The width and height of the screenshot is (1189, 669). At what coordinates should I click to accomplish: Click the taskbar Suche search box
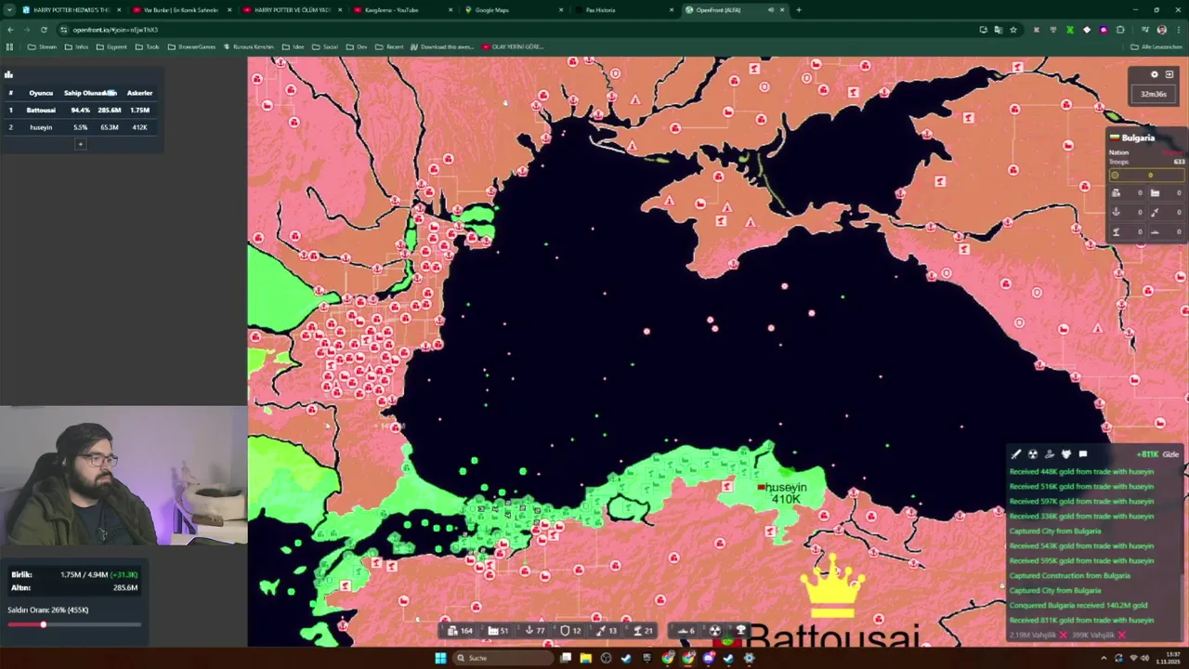click(x=502, y=658)
